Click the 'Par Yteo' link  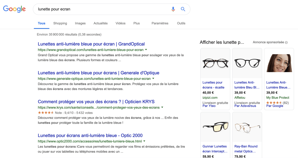[209, 106]
